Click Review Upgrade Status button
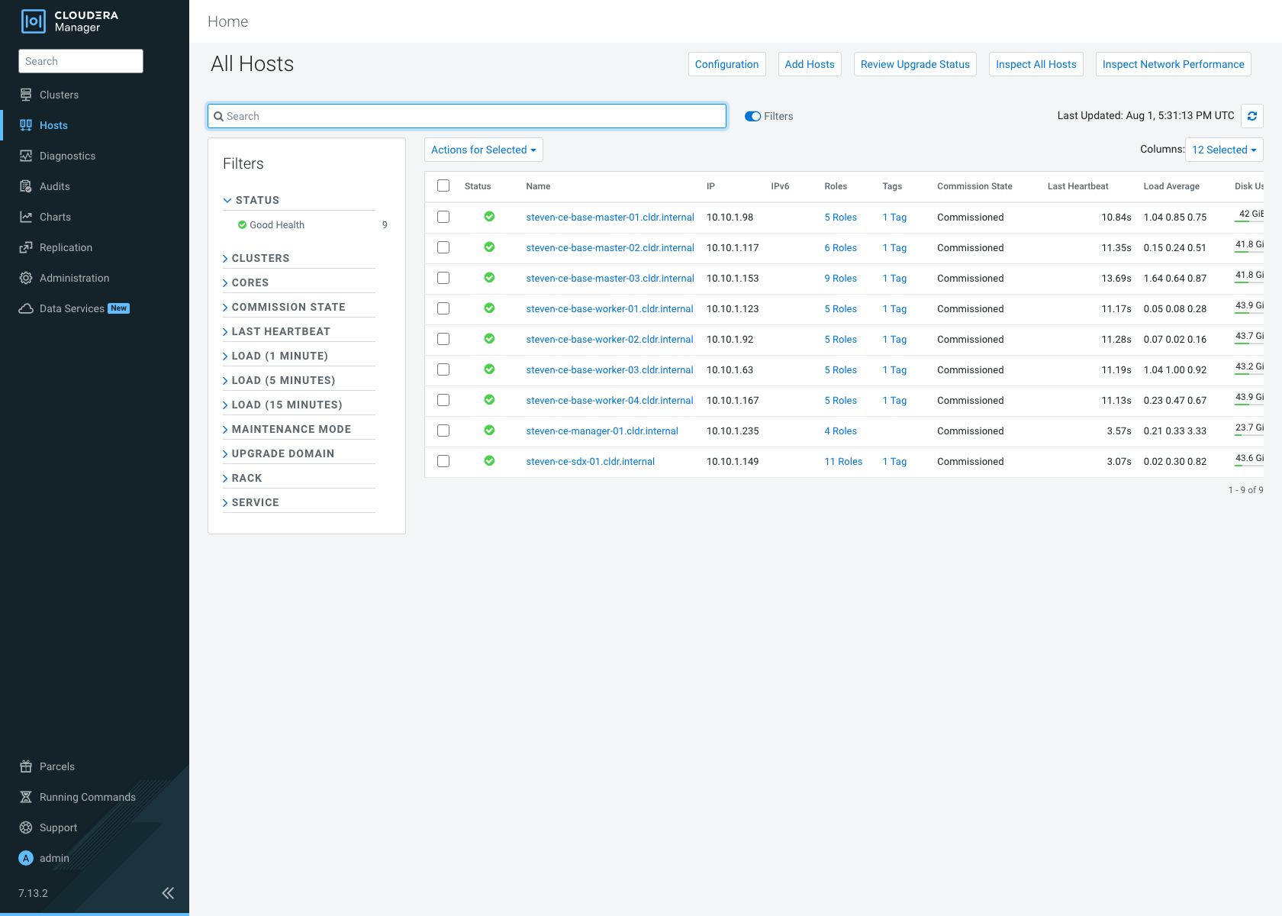This screenshot has width=1282, height=916. (915, 64)
